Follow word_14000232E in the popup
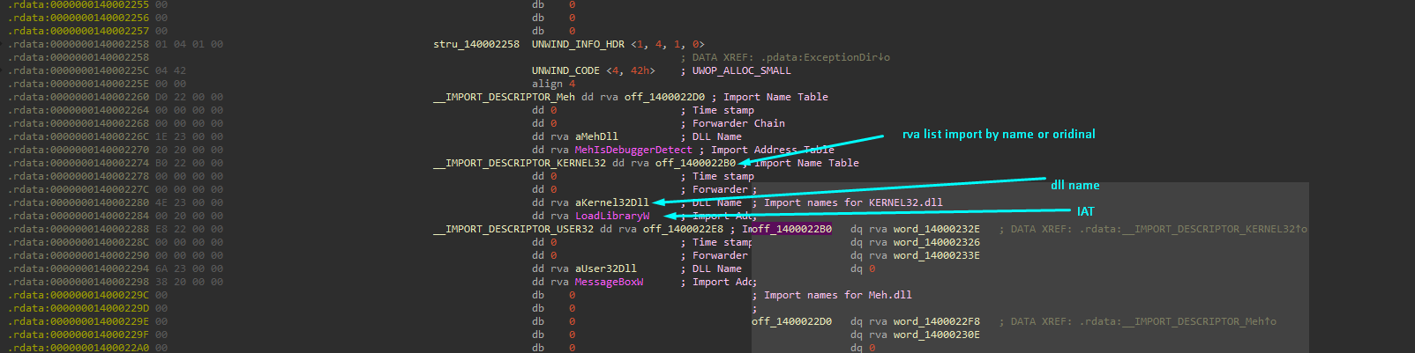This screenshot has width=1415, height=353. pyautogui.click(x=936, y=229)
